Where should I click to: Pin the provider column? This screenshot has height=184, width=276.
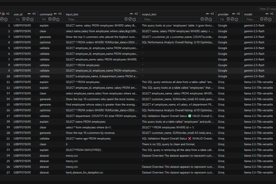(238, 14)
